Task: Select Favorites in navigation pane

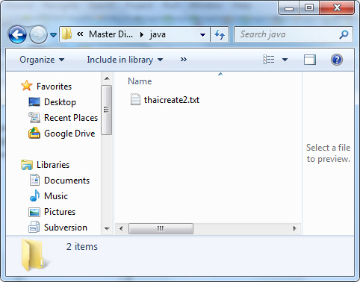Action: pyautogui.click(x=54, y=87)
